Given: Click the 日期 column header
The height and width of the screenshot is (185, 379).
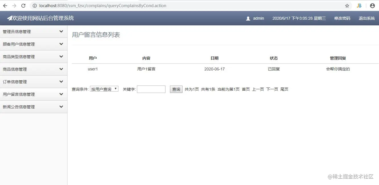Looking at the screenshot, I should (x=214, y=58).
